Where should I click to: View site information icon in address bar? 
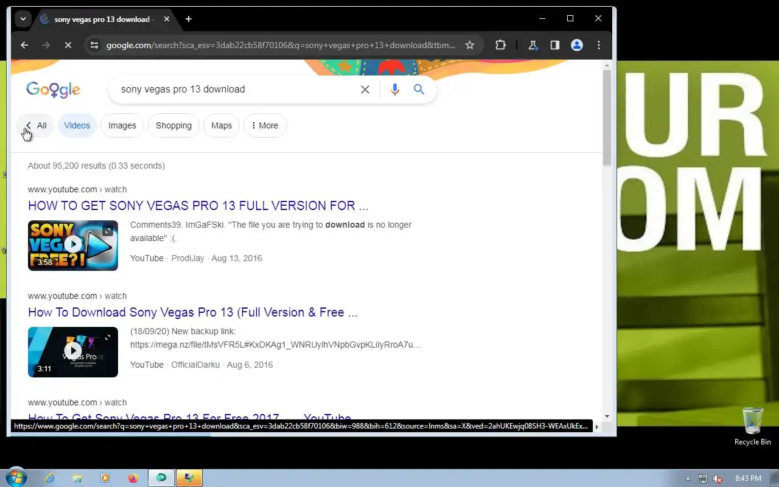[93, 45]
